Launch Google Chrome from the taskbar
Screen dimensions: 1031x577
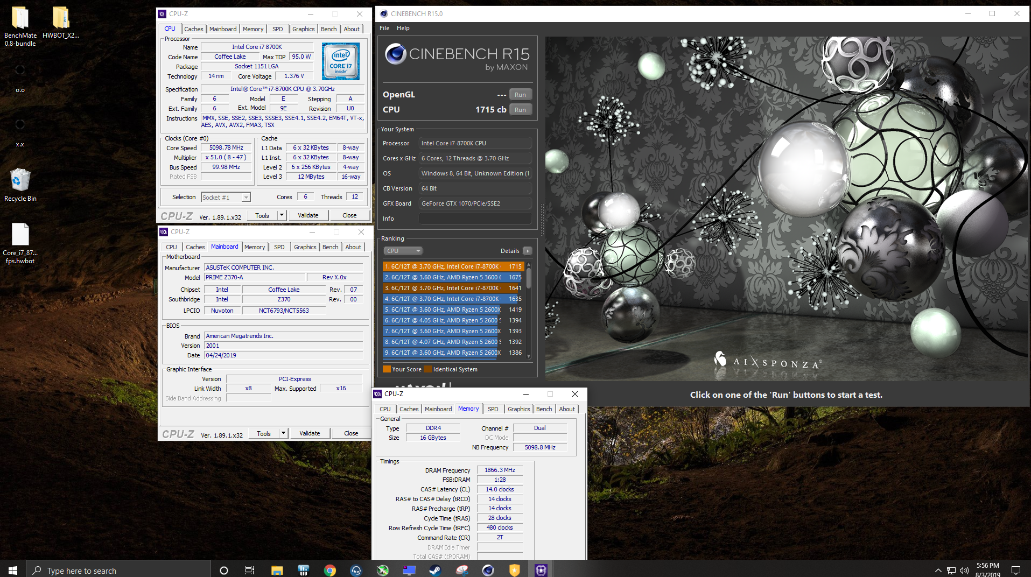tap(329, 570)
